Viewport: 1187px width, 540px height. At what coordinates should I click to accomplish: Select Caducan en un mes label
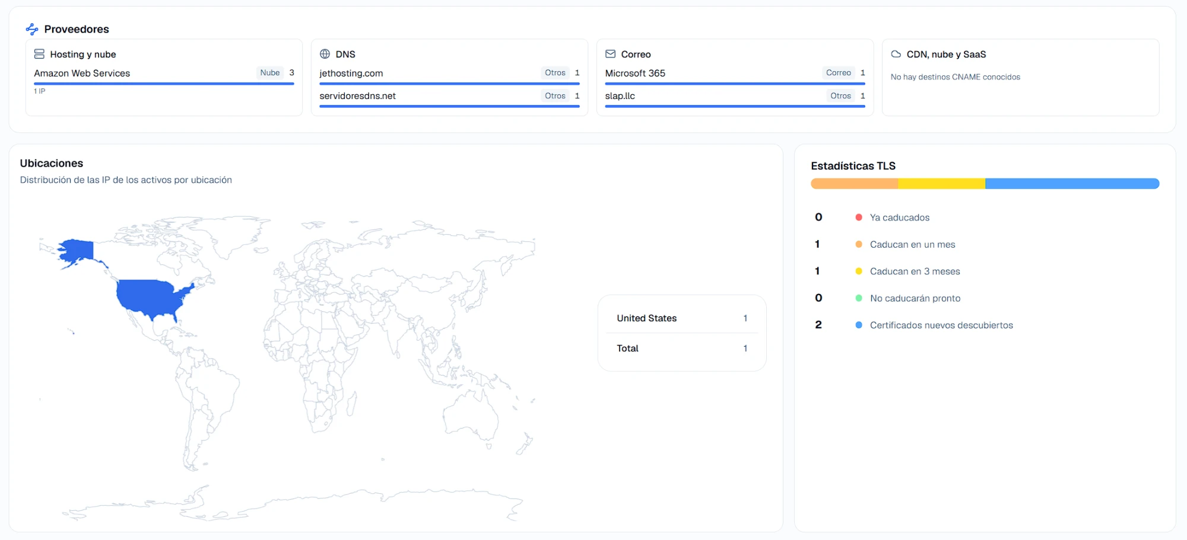pos(913,244)
